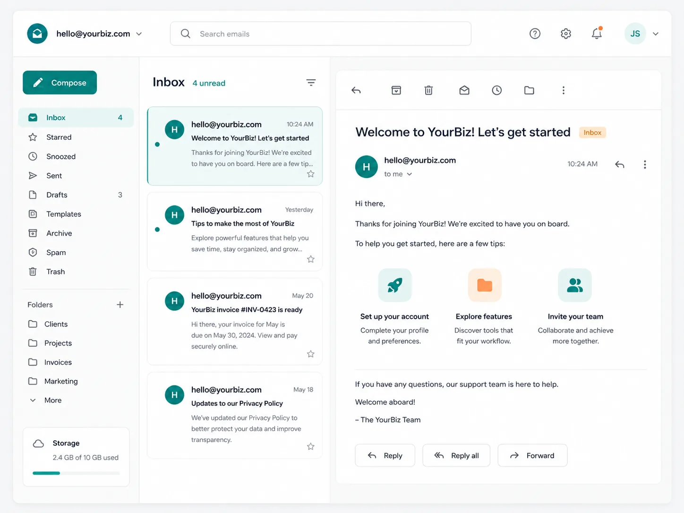Click the Compose button
The width and height of the screenshot is (684, 513).
60,83
